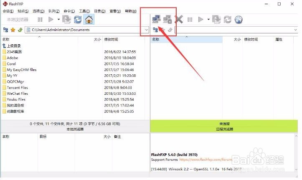Toggle the local folder tree icon
Viewport: 302px width, 180px height.
(5, 30)
